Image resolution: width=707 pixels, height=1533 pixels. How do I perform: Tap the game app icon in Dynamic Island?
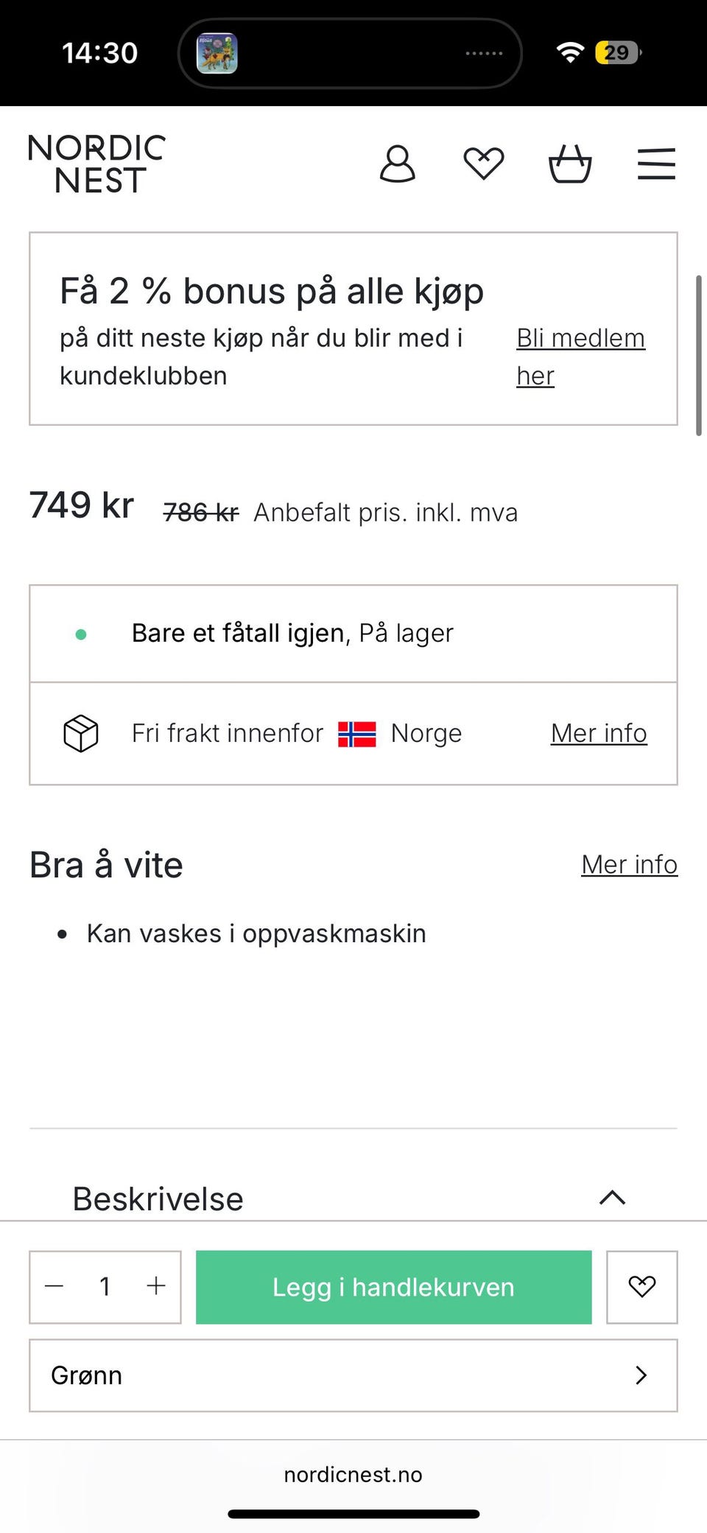tap(217, 53)
